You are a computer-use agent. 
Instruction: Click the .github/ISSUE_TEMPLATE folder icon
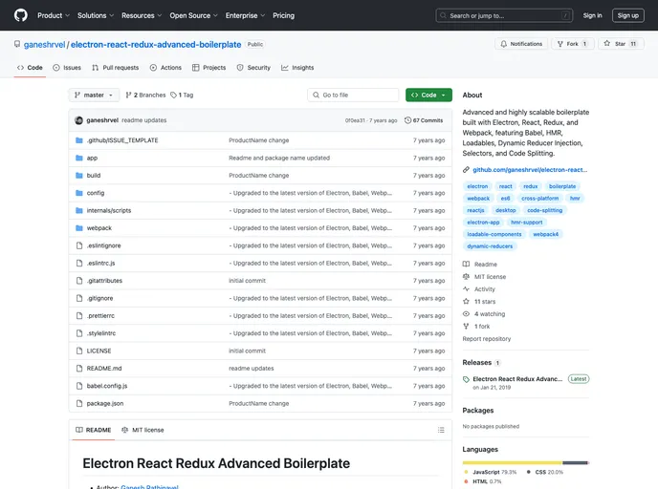tap(78, 140)
